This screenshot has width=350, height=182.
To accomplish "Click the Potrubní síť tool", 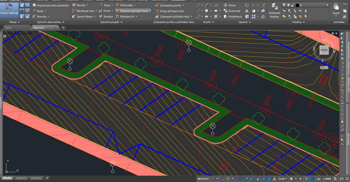I will pos(126,16).
